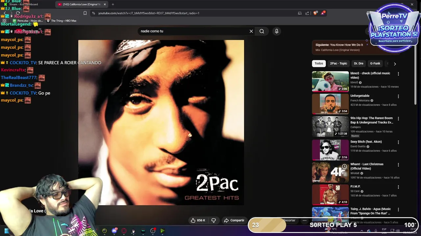Open the options menu for Unforgettable
This screenshot has width=421, height=236.
[398, 96]
